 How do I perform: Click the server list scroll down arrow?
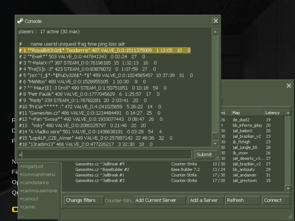click(x=288, y=188)
